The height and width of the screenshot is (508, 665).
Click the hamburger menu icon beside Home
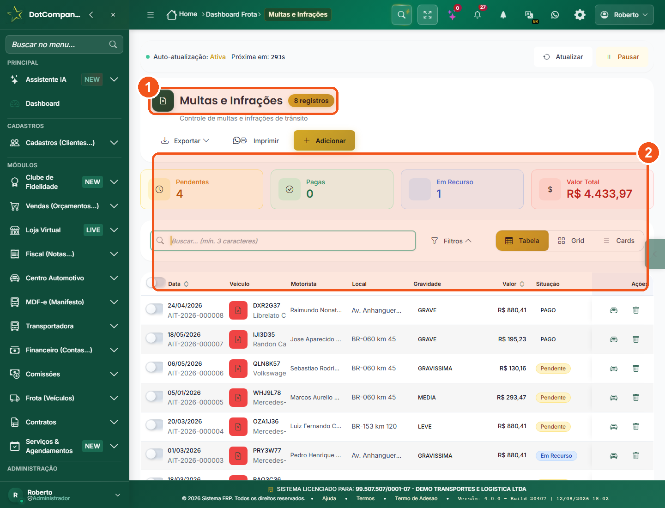coord(151,15)
